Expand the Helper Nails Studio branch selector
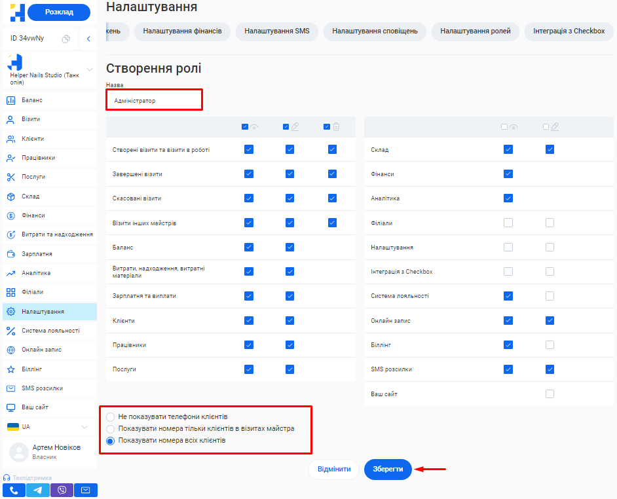The width and height of the screenshot is (617, 499). click(90, 69)
